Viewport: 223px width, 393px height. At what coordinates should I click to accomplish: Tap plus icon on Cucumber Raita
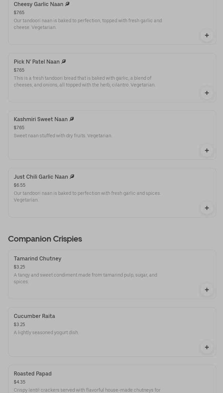click(207, 347)
